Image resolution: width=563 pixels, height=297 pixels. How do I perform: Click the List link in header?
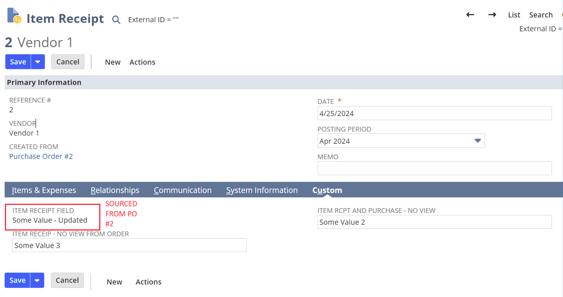coord(514,15)
